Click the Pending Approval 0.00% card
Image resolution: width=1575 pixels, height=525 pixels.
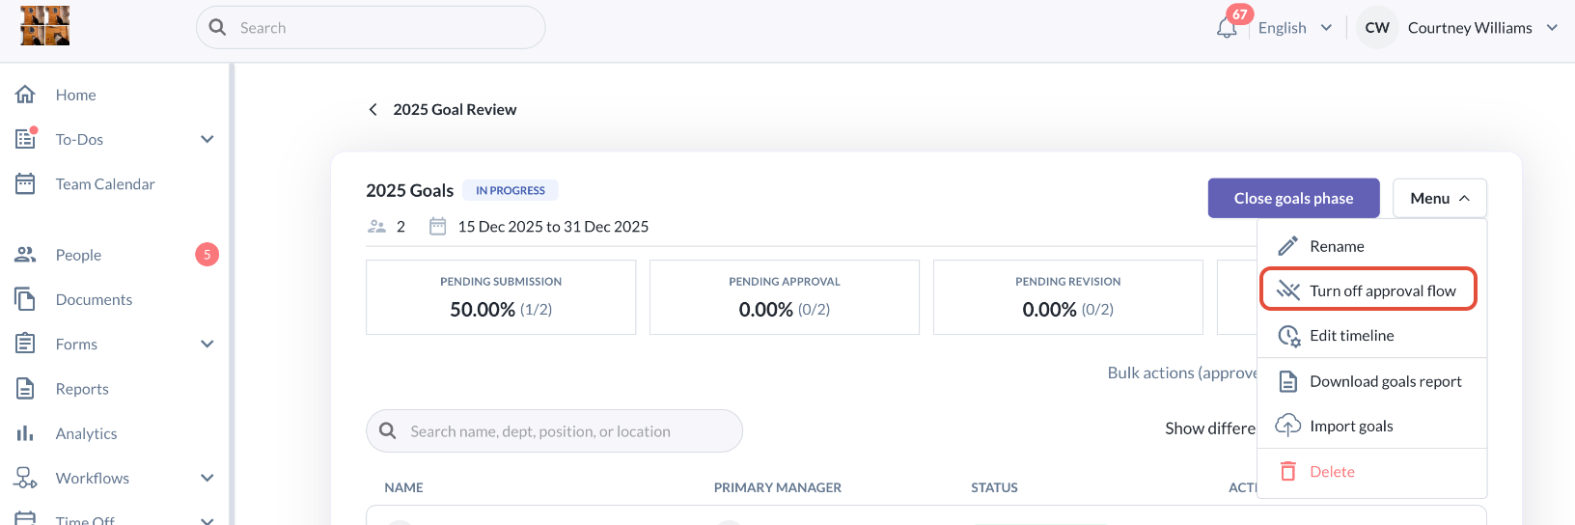[785, 297]
